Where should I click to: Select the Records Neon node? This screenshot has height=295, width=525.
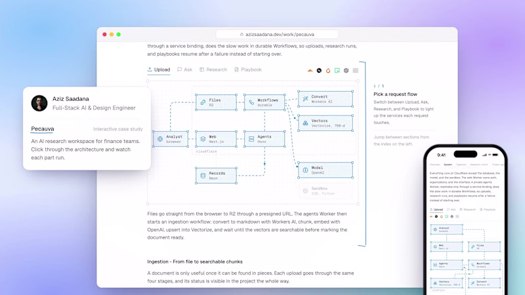click(x=216, y=176)
